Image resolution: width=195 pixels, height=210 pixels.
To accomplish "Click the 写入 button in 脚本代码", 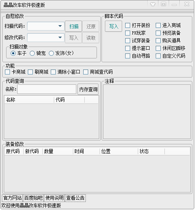I will click(113, 26).
